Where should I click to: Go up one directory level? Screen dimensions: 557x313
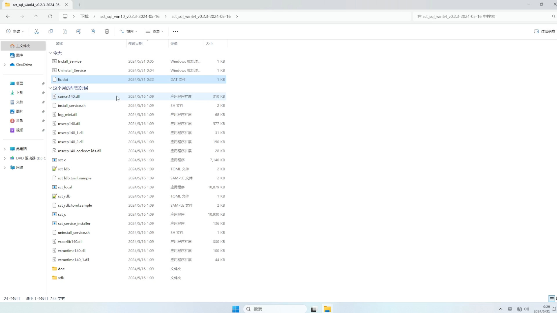(x=36, y=17)
